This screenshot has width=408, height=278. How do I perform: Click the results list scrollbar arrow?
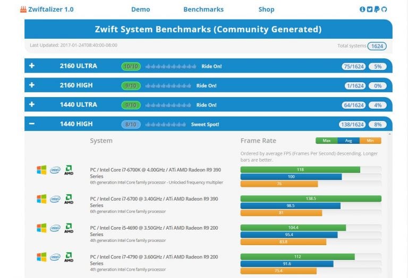pos(390,134)
